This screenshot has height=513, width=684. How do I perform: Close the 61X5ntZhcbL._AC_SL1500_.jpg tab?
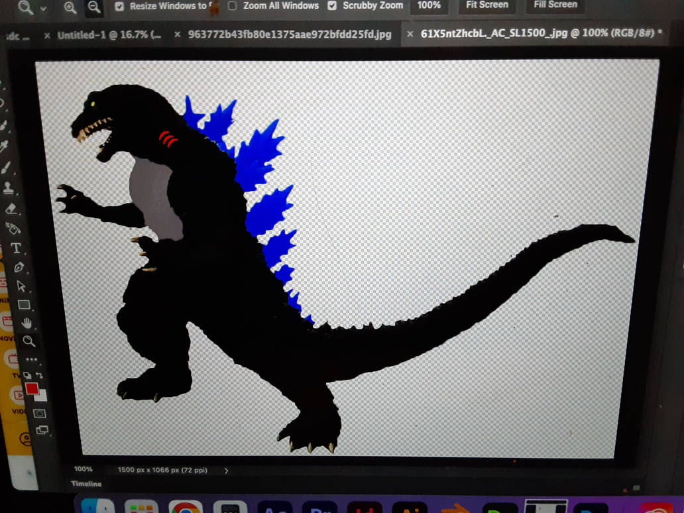click(x=410, y=34)
